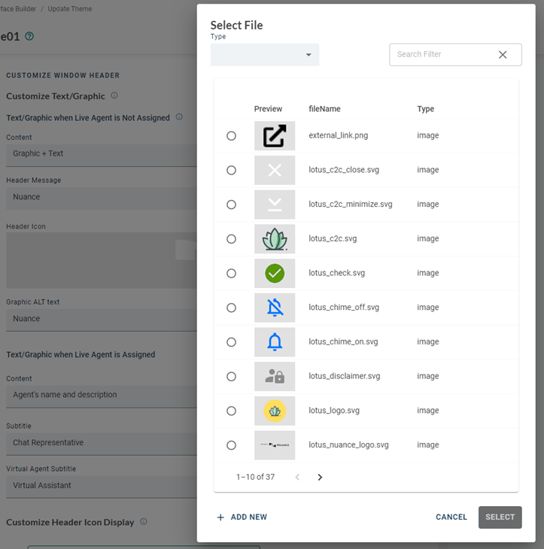The width and height of the screenshot is (544, 549).
Task: Click inside the Search Filter field
Action: pyautogui.click(x=440, y=54)
